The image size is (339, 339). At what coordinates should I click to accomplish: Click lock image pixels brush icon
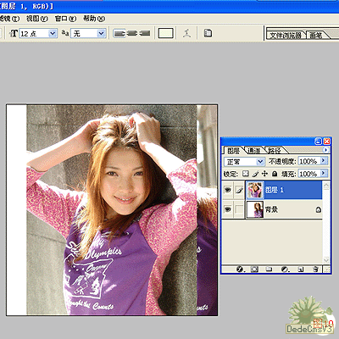255,174
